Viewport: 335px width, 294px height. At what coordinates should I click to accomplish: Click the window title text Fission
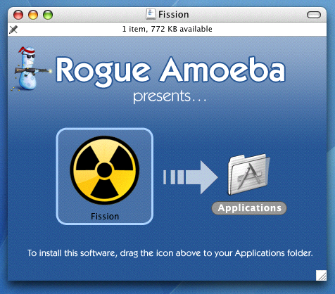[174, 15]
